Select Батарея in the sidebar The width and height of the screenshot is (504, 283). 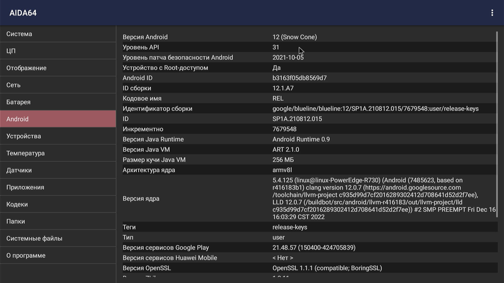(58, 102)
